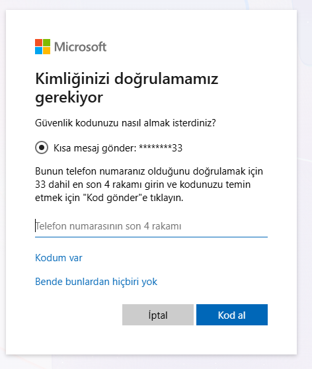Viewport: 312px width, 369px height.
Task: Select the "Kısa mesaj gönder" radio button
Action: point(42,147)
